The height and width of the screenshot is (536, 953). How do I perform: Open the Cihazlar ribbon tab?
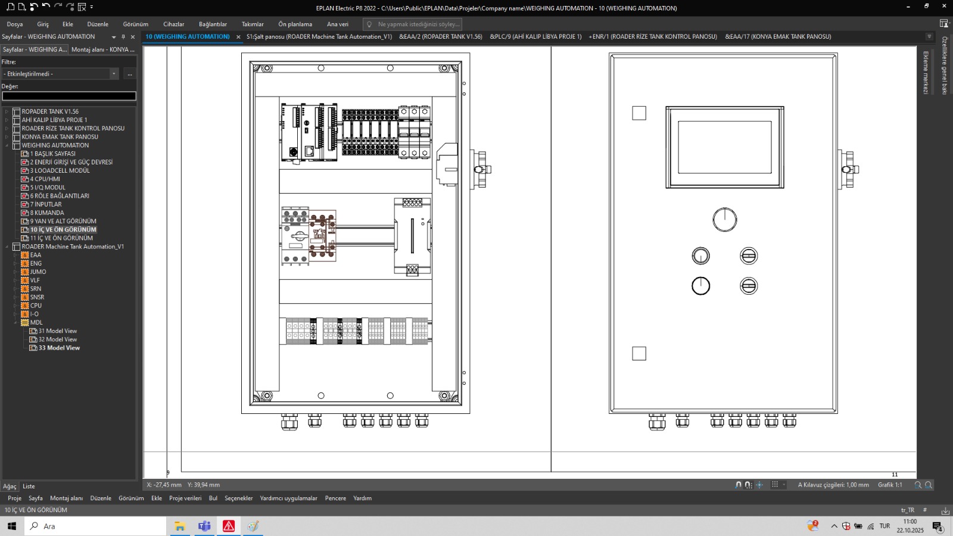[173, 24]
